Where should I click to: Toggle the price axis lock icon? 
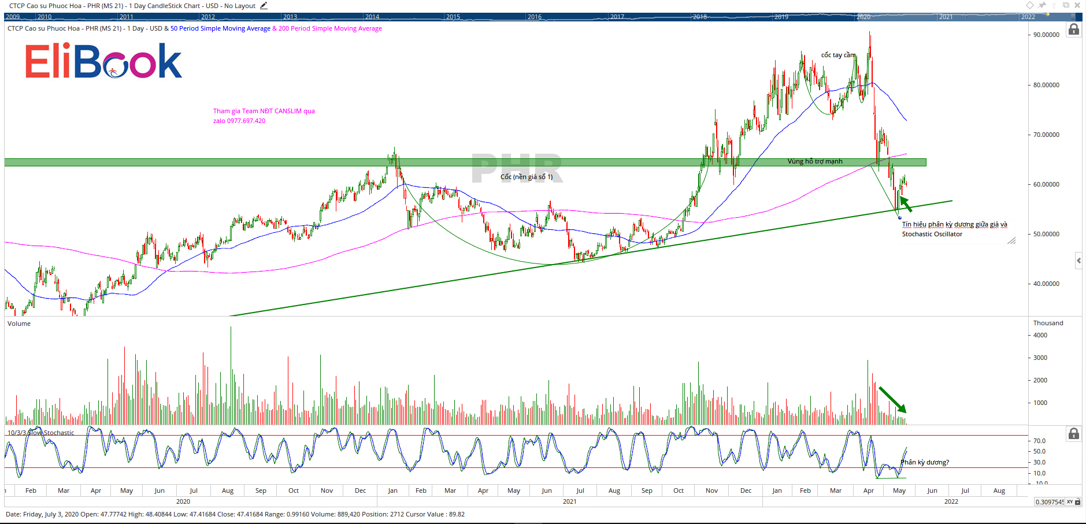point(1073,29)
